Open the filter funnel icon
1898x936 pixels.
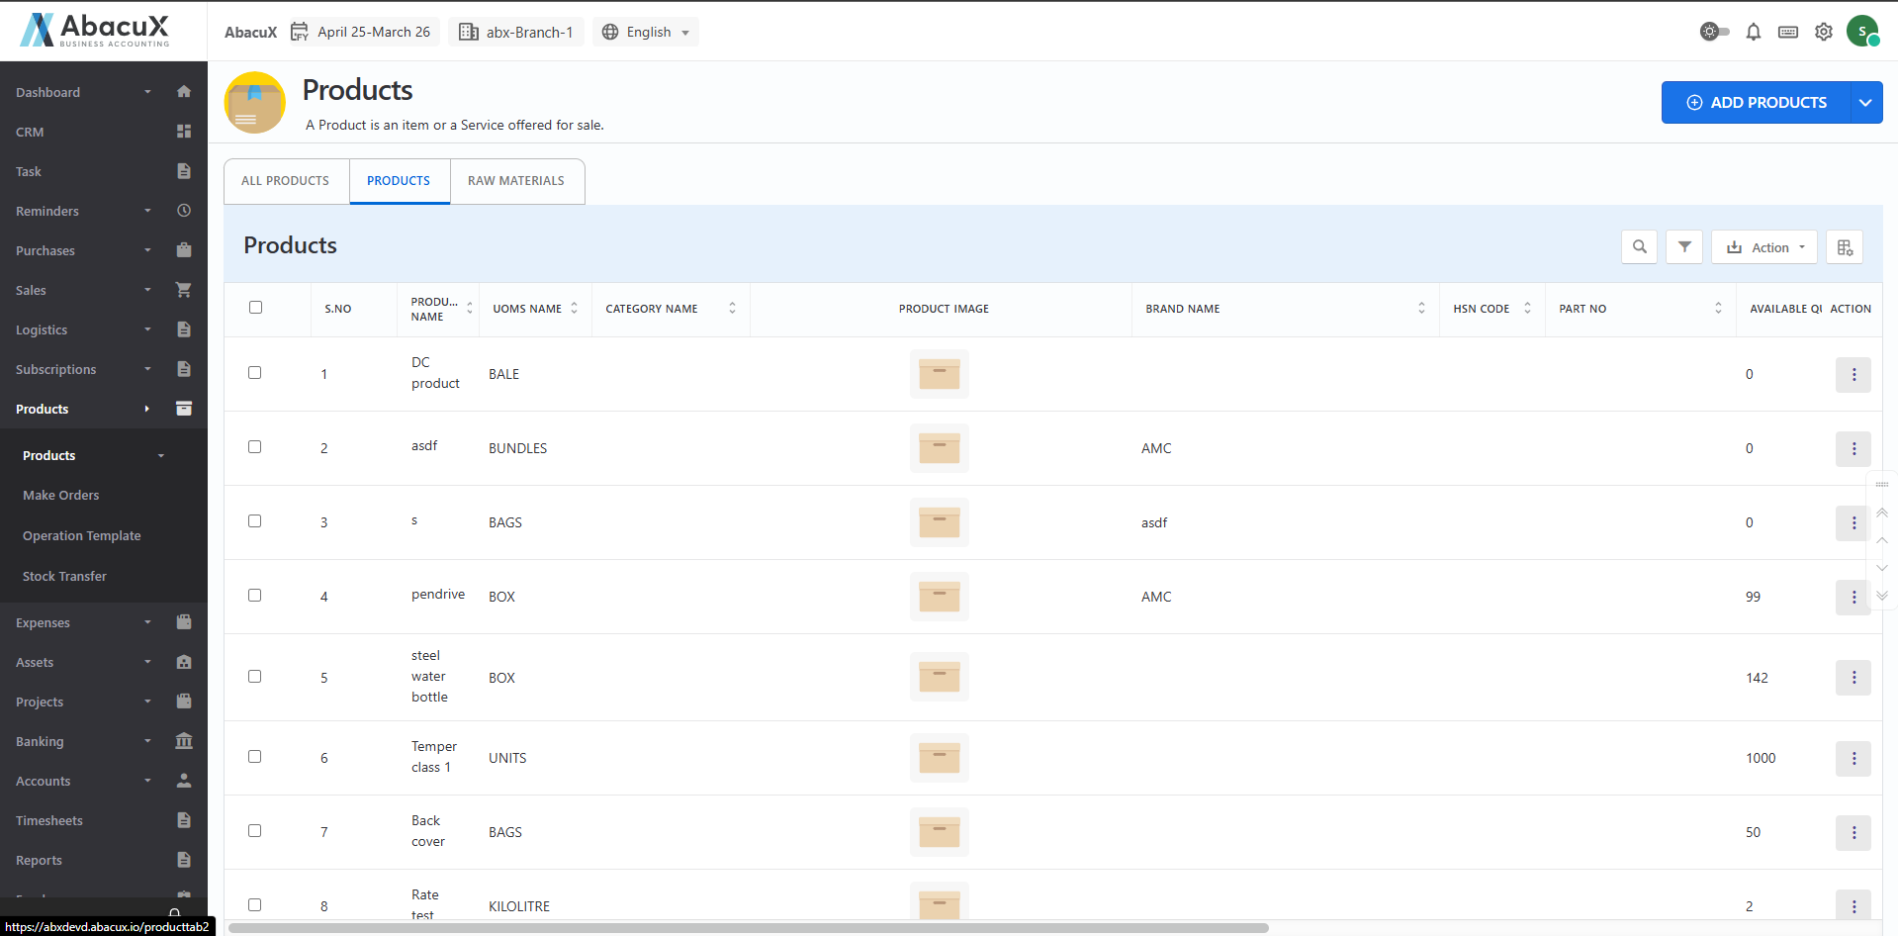tap(1683, 247)
